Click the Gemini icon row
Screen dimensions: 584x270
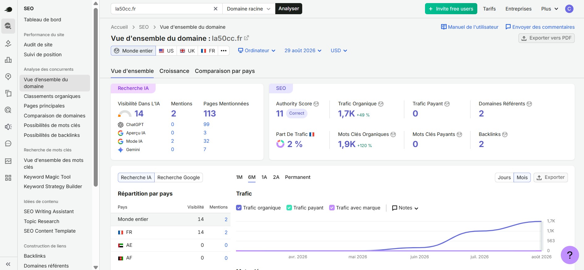click(121, 150)
